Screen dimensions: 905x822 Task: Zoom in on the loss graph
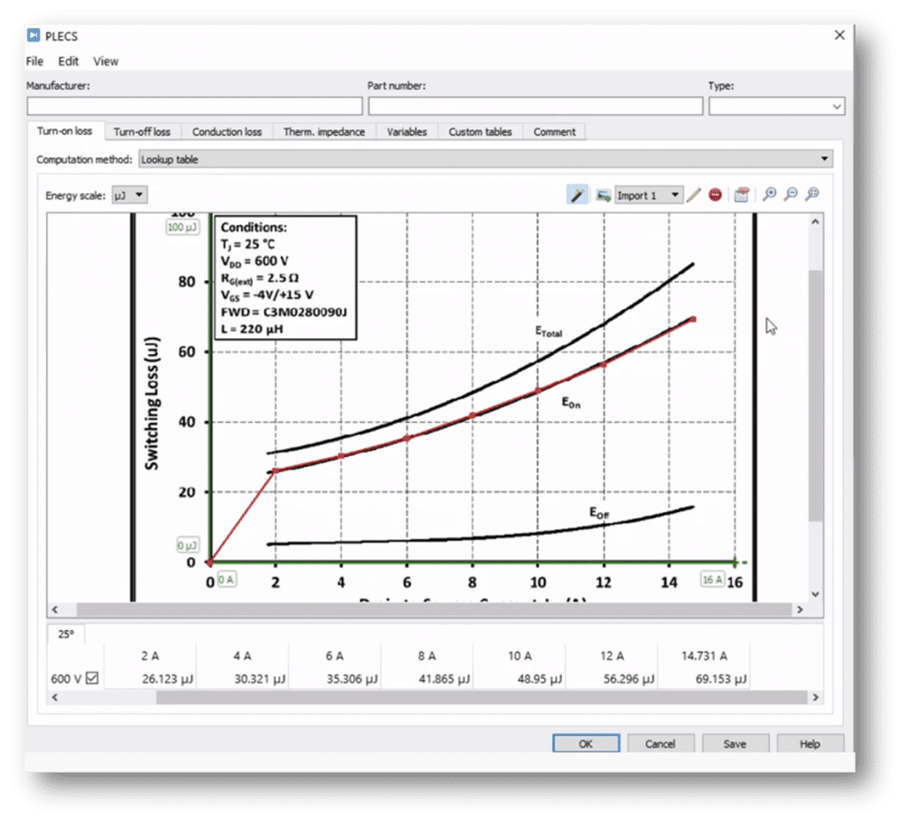(x=769, y=194)
